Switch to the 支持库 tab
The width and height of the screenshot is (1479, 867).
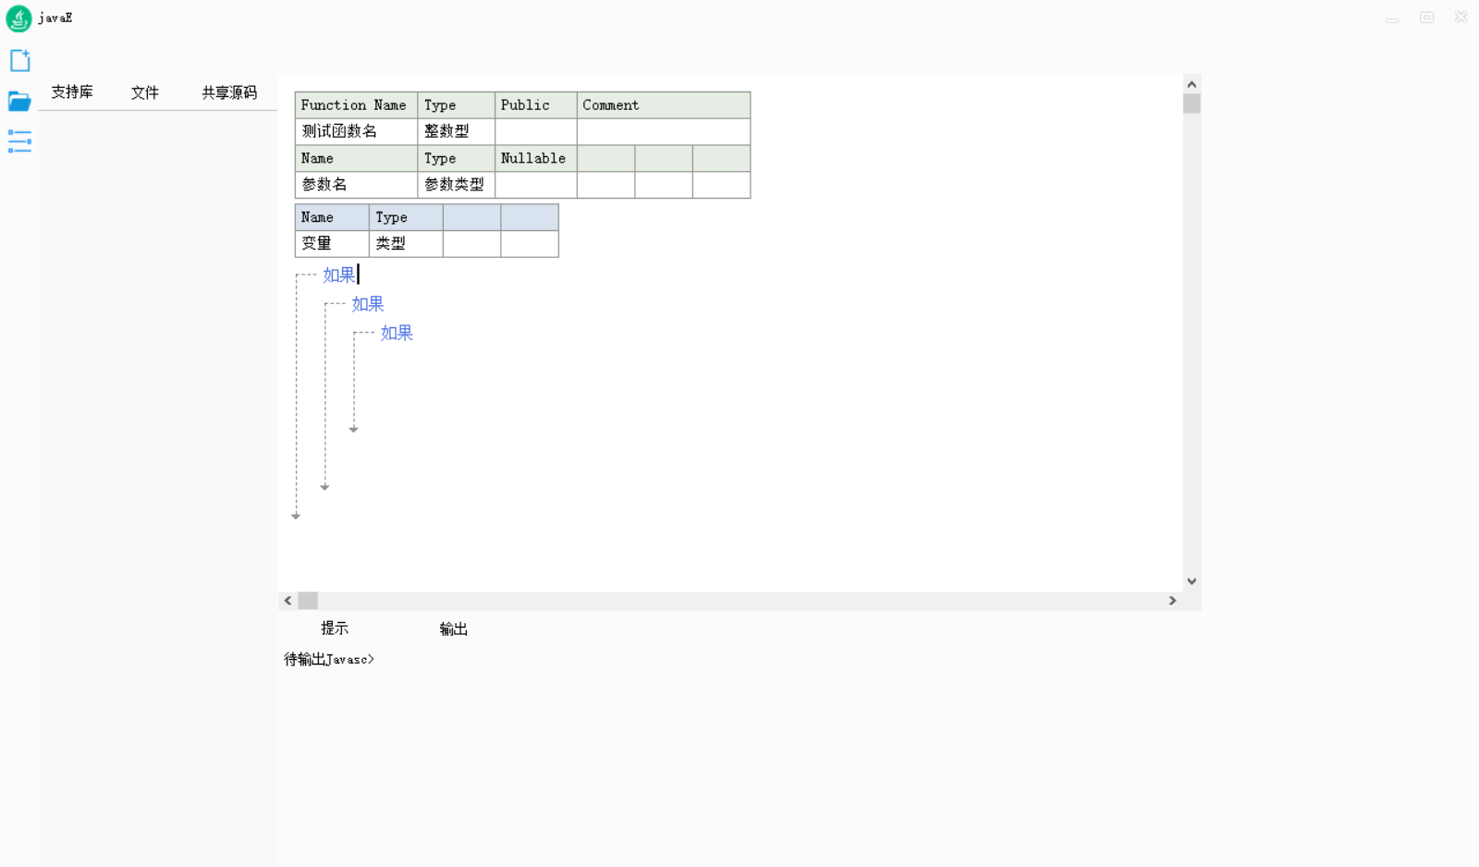(x=72, y=92)
